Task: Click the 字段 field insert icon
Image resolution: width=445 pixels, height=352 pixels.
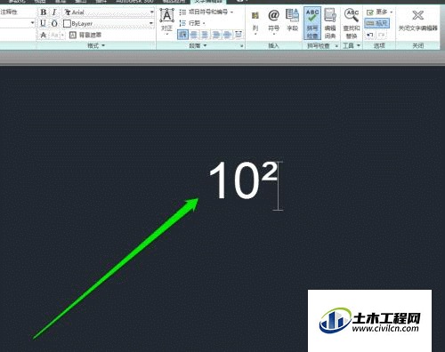Action: click(292, 20)
